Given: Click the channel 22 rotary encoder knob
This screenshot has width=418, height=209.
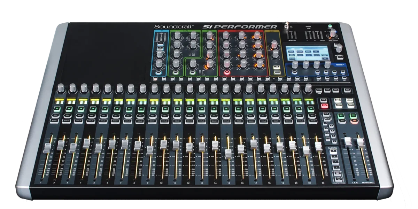Looking at the screenshot, I should click(308, 87).
